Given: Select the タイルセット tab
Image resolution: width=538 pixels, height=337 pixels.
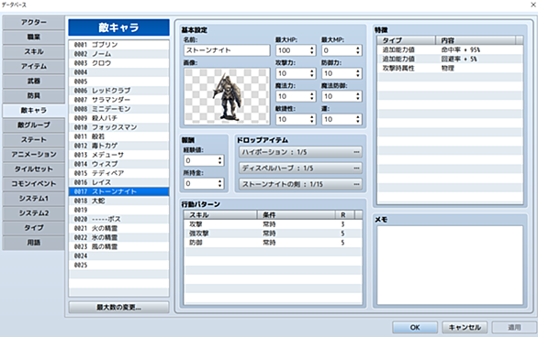Looking at the screenshot, I should 33,169.
